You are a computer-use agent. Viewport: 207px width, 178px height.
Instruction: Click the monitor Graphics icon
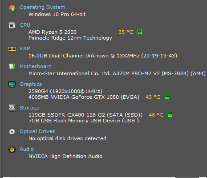(x=12, y=85)
